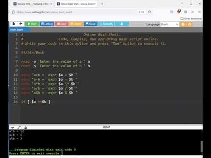
Task: Click the Pocket icon in browser toolbar
Action: 172,12
